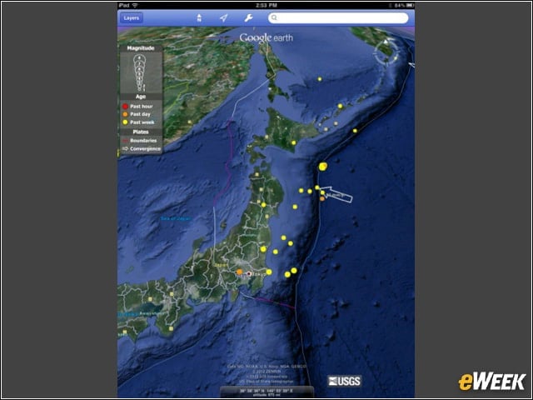Tap the coordinates readout at bottom
The width and height of the screenshot is (533, 400).
coord(266,391)
